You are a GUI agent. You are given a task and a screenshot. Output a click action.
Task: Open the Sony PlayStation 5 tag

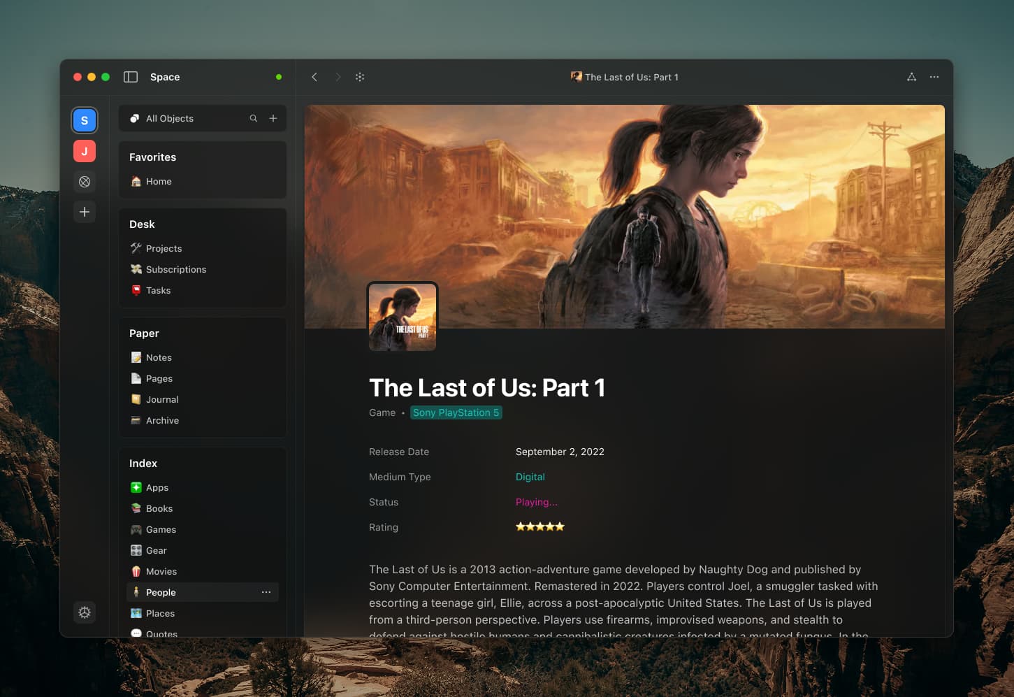click(x=456, y=412)
